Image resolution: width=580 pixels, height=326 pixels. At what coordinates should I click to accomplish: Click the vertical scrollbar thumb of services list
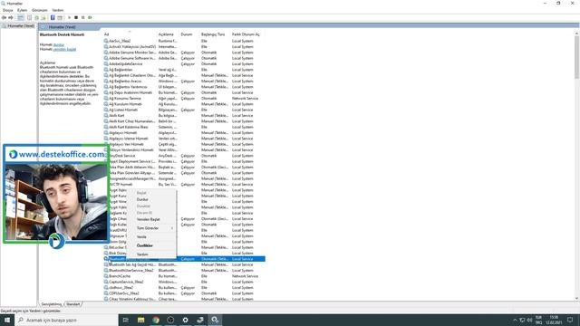point(576,57)
